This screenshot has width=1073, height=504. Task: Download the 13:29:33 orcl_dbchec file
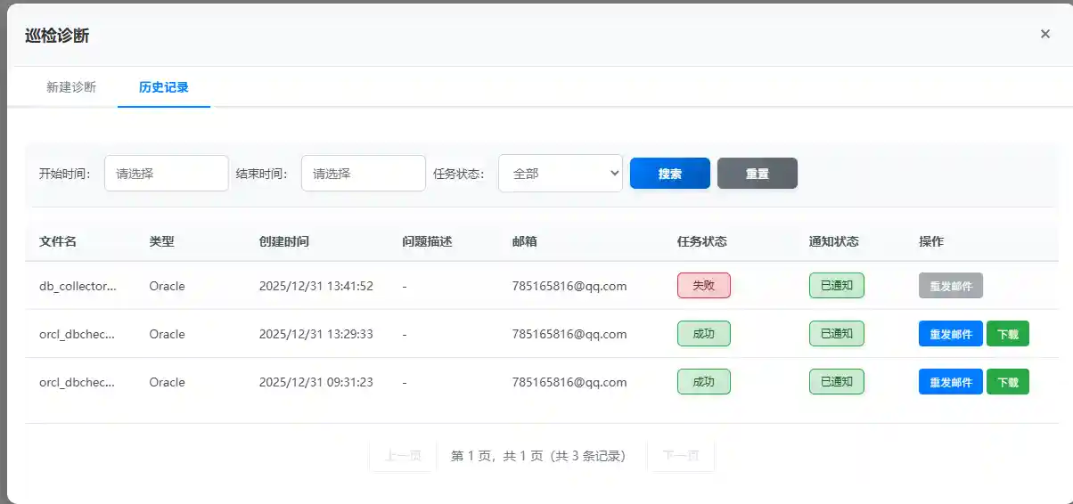click(1008, 334)
